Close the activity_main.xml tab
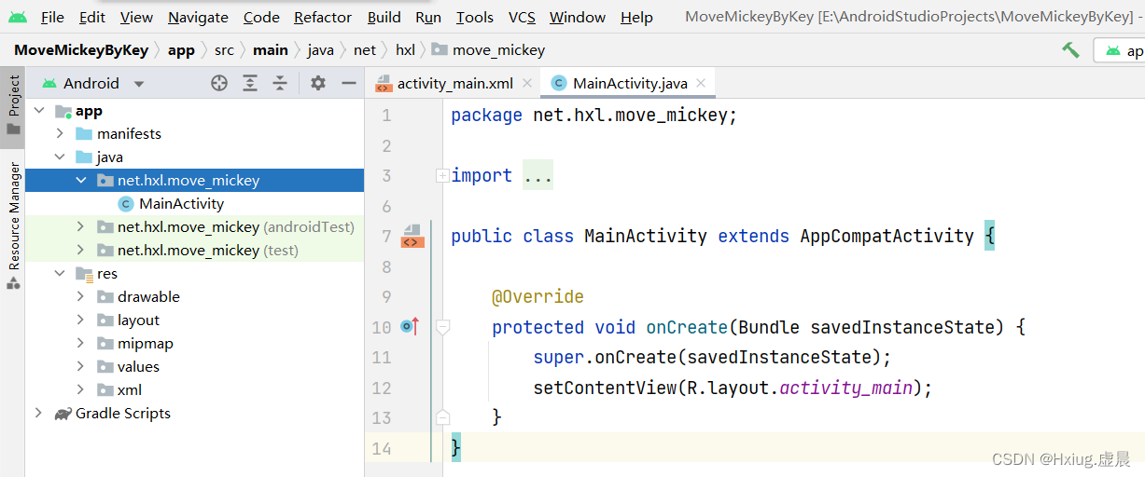Image resolution: width=1145 pixels, height=477 pixels. click(x=527, y=83)
